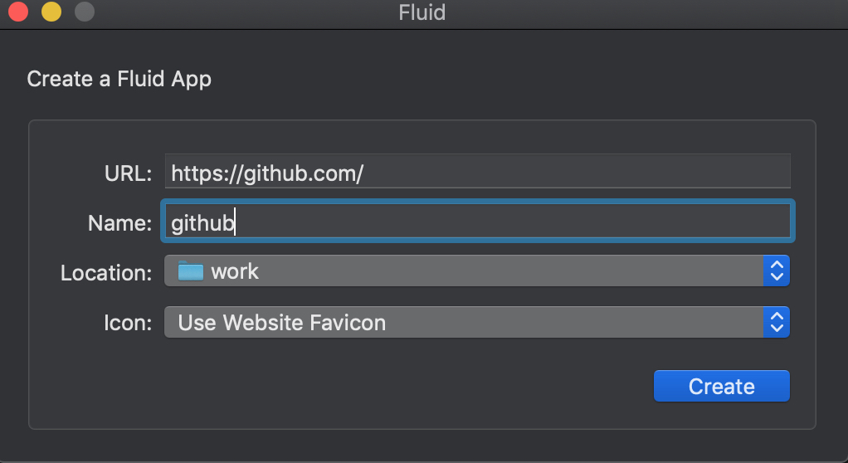Click the Create a Fluid App heading
Image resolution: width=848 pixels, height=463 pixels.
pyautogui.click(x=119, y=79)
